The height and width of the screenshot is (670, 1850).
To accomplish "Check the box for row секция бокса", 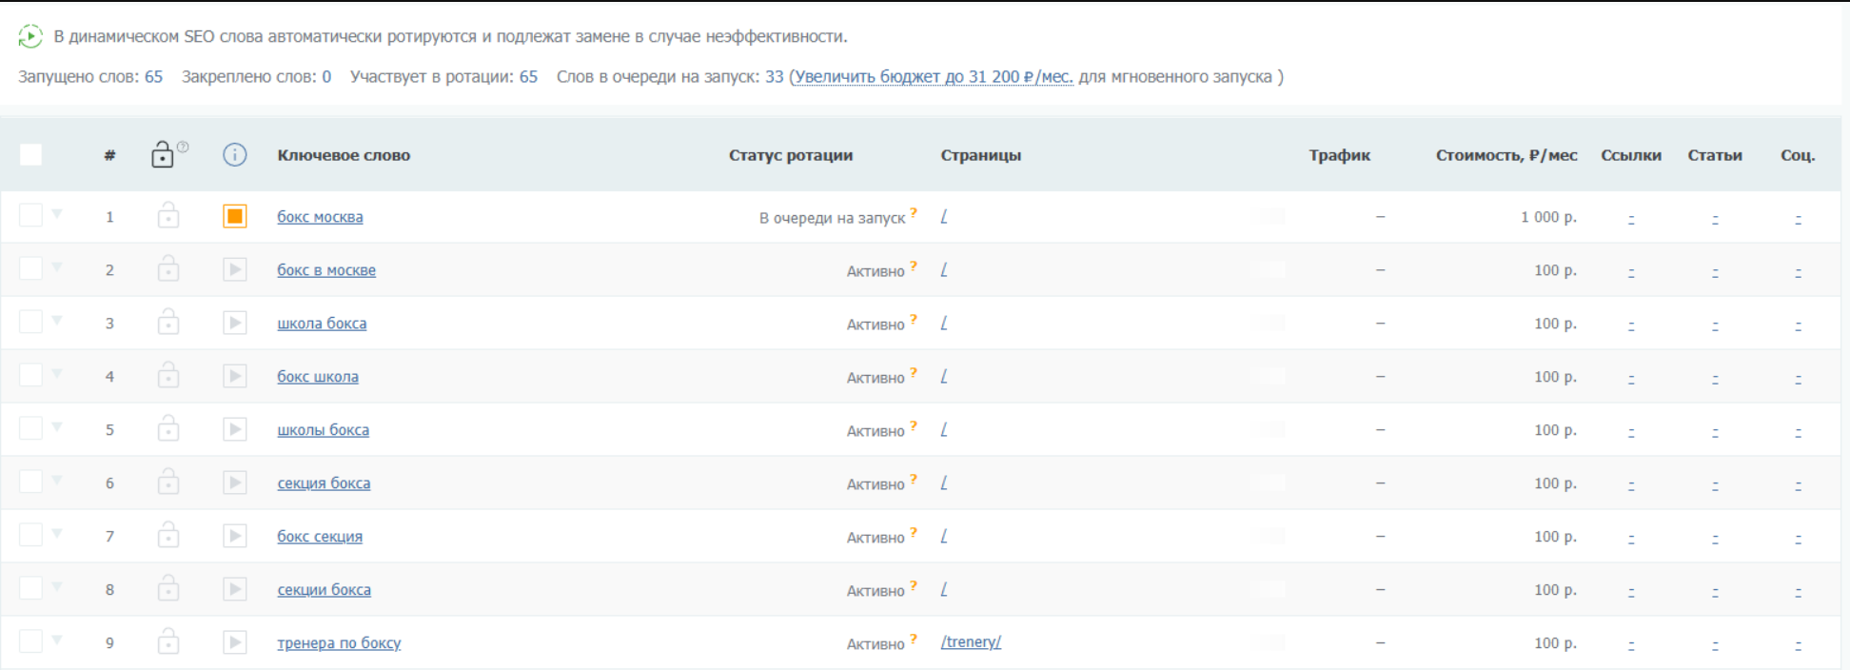I will (30, 482).
